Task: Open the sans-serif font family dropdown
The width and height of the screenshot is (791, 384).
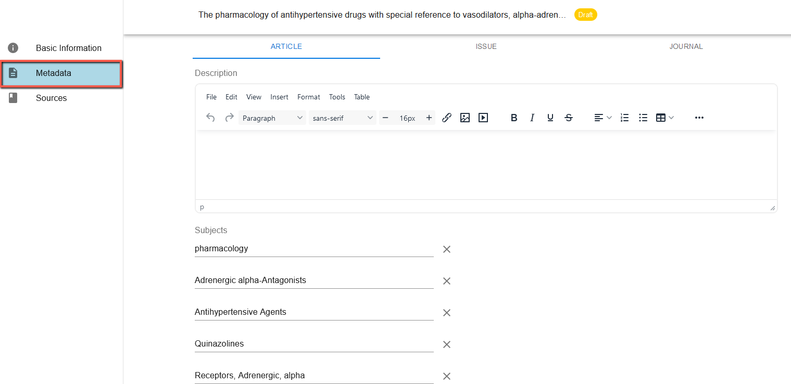Action: (343, 118)
